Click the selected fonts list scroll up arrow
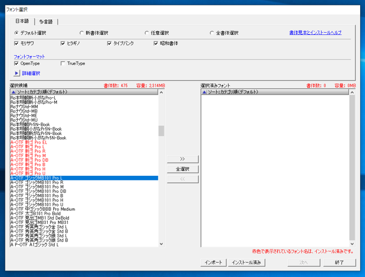The width and height of the screenshot is (365, 277). pyautogui.click(x=352, y=92)
